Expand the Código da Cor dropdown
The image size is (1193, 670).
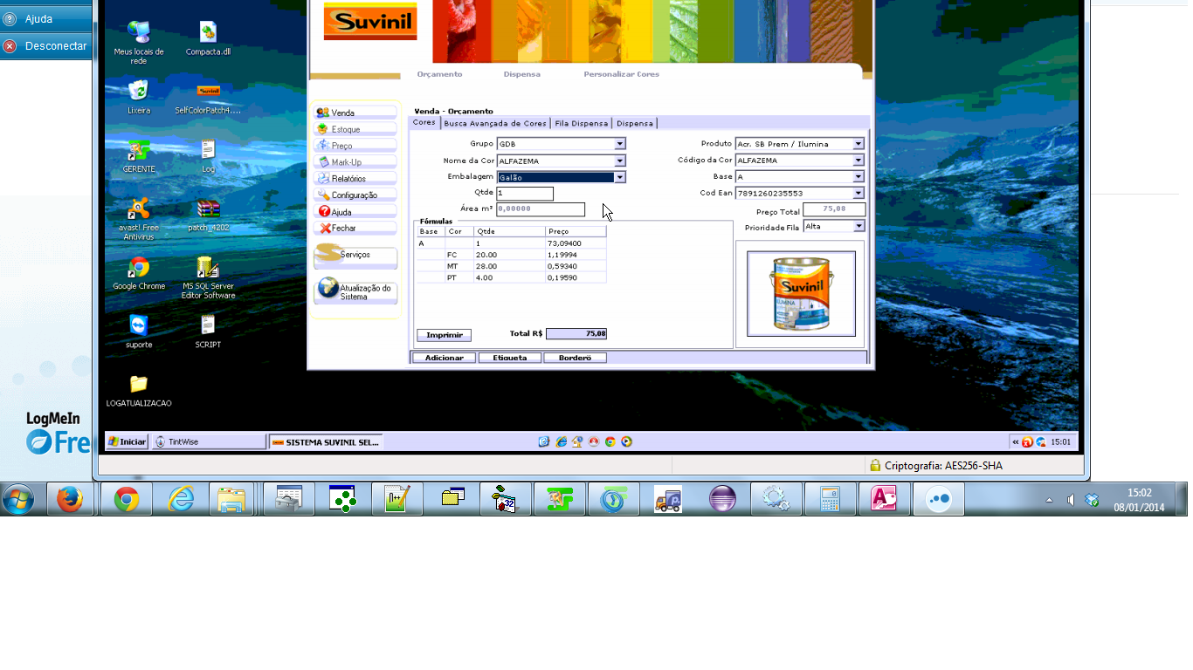pos(859,161)
